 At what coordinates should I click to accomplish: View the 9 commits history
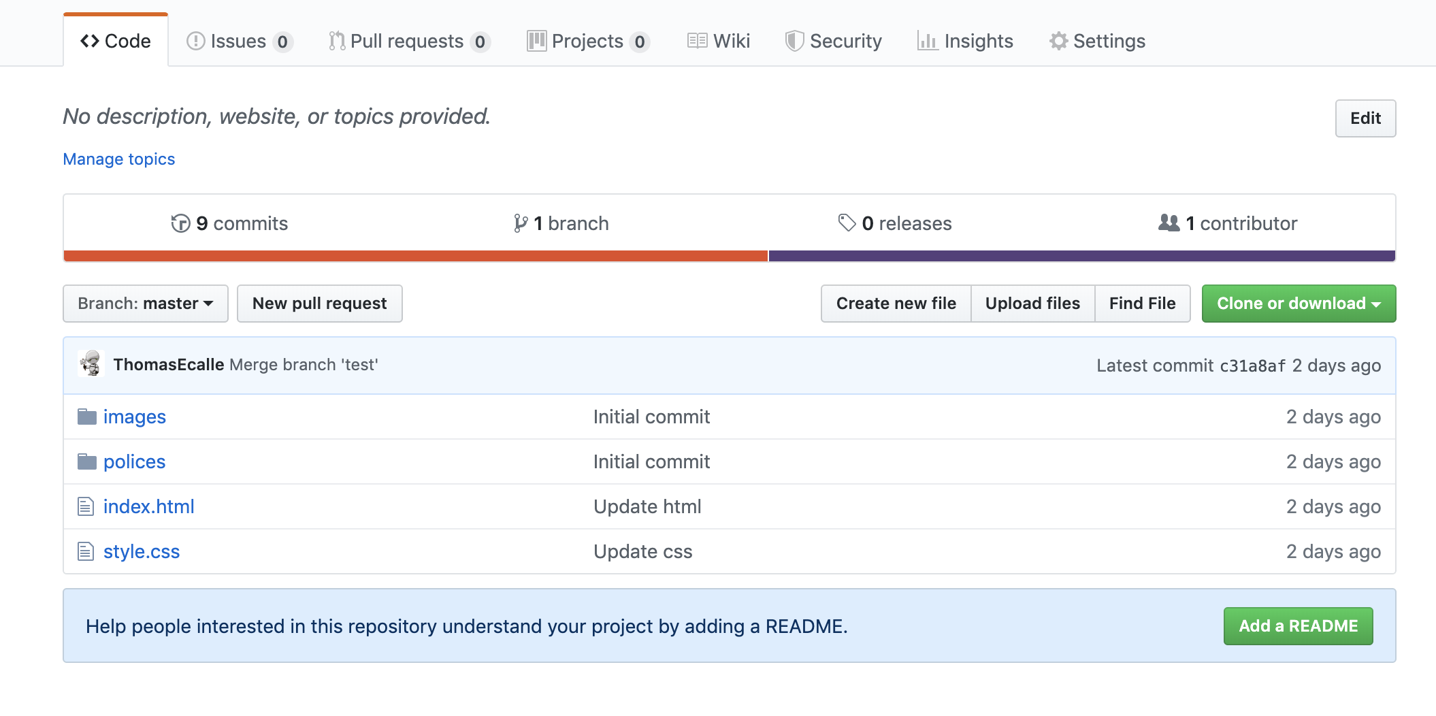tap(229, 223)
